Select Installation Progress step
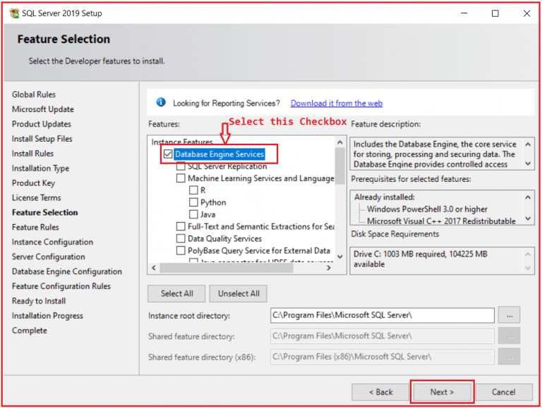542x408 pixels. pyautogui.click(x=47, y=316)
